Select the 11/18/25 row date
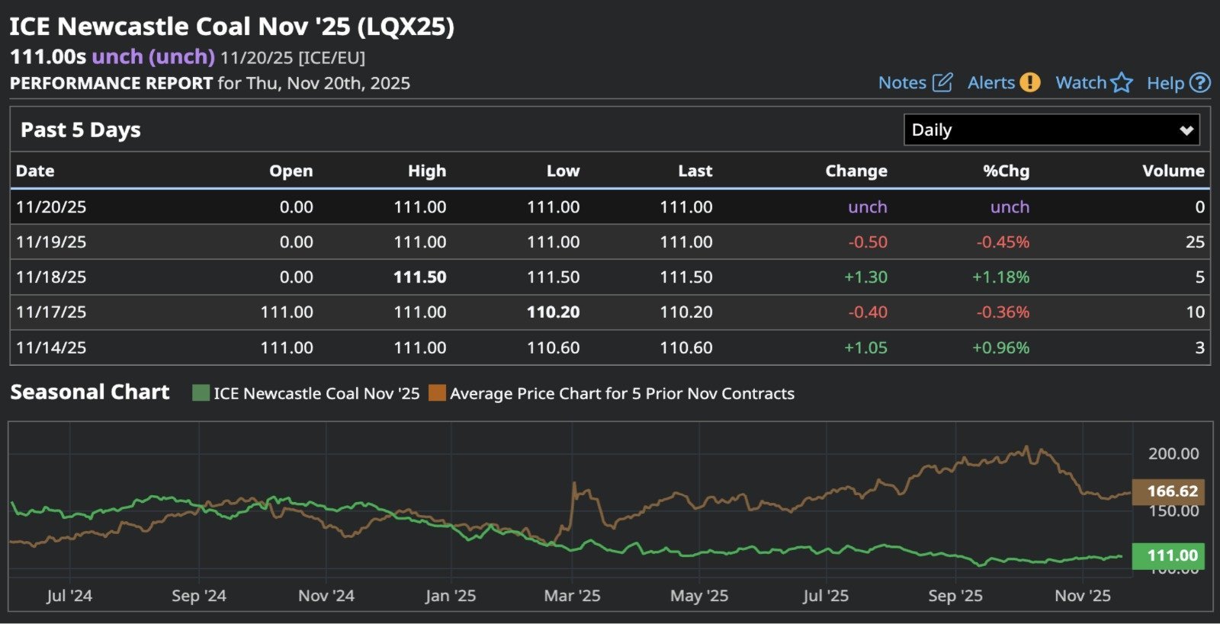Viewport: 1220px width, 624px height. pyautogui.click(x=51, y=277)
